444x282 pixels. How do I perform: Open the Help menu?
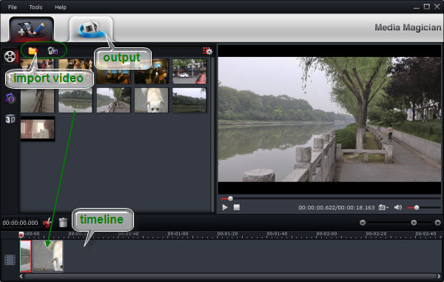tap(61, 7)
